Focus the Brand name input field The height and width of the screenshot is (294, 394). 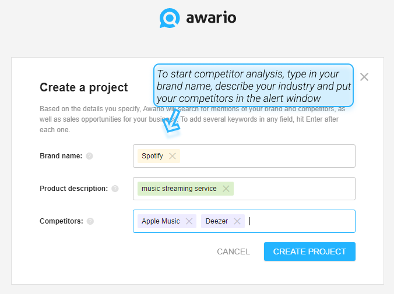[x=244, y=156]
